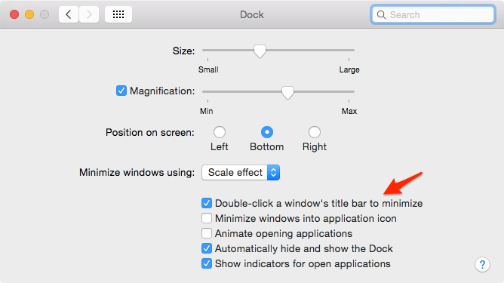Open the Scale effect dropdown
504x283 pixels.
pyautogui.click(x=241, y=173)
